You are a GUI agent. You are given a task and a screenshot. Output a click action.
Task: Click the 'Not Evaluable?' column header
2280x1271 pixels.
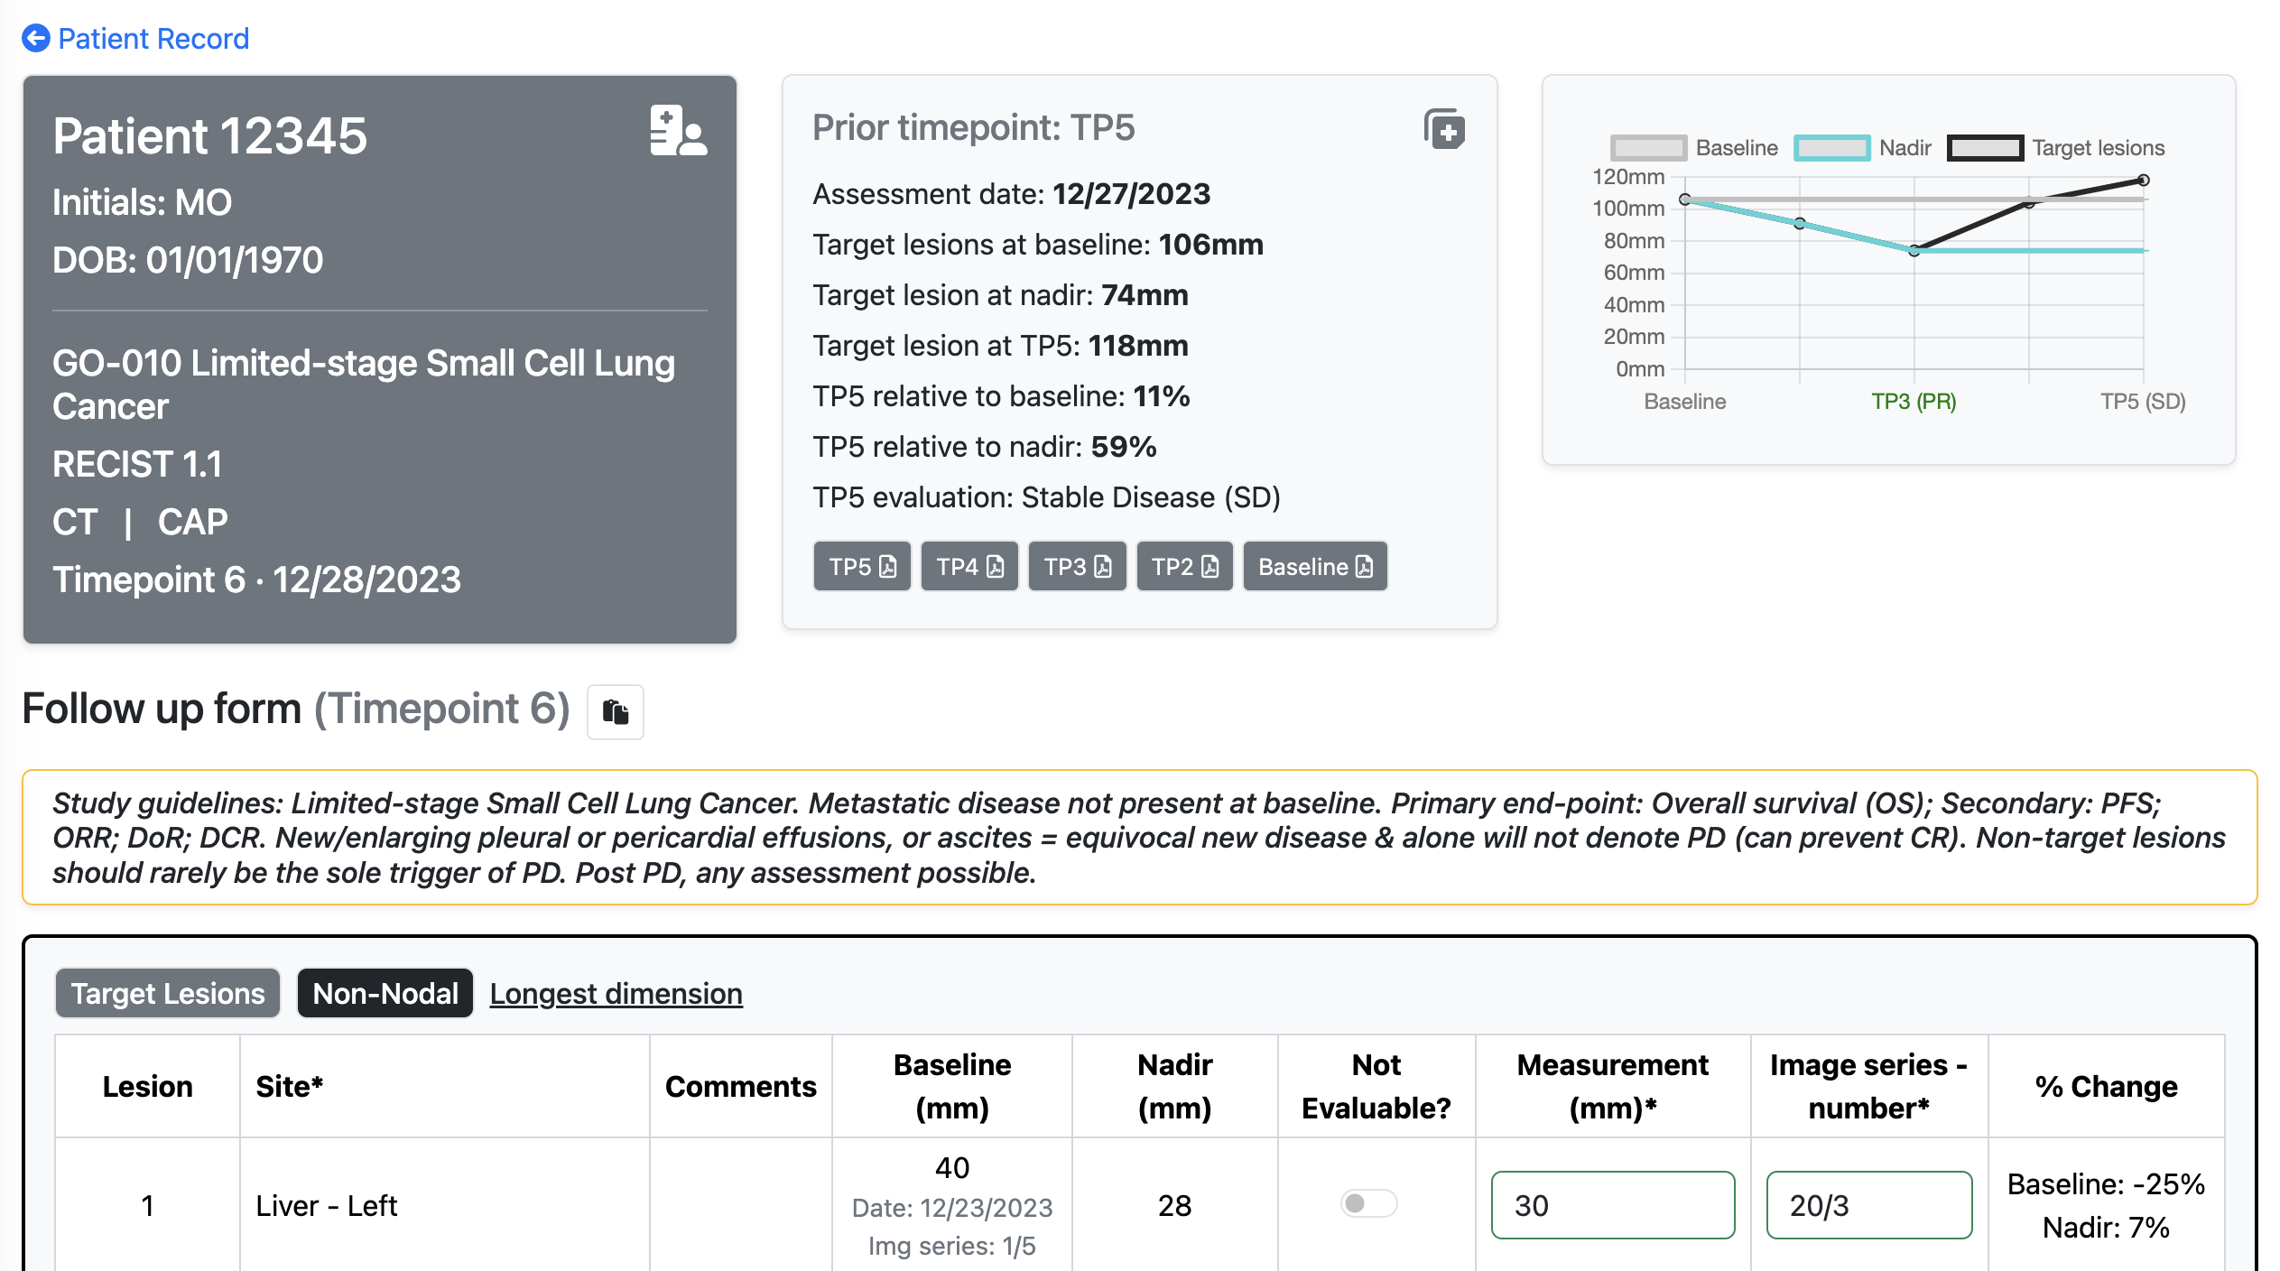click(x=1376, y=1086)
